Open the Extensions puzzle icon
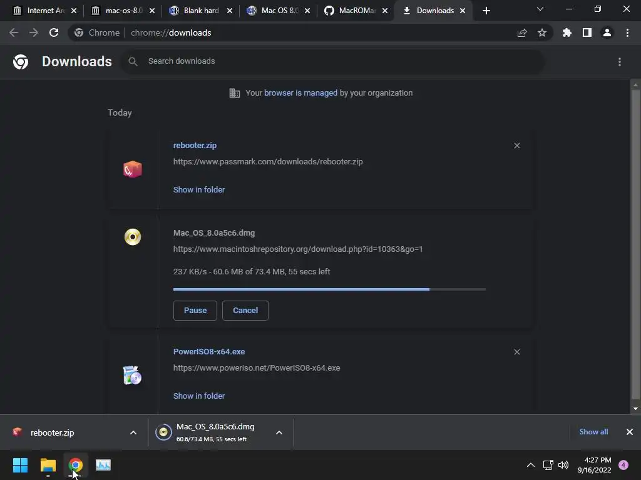The width and height of the screenshot is (641, 480). click(x=567, y=32)
